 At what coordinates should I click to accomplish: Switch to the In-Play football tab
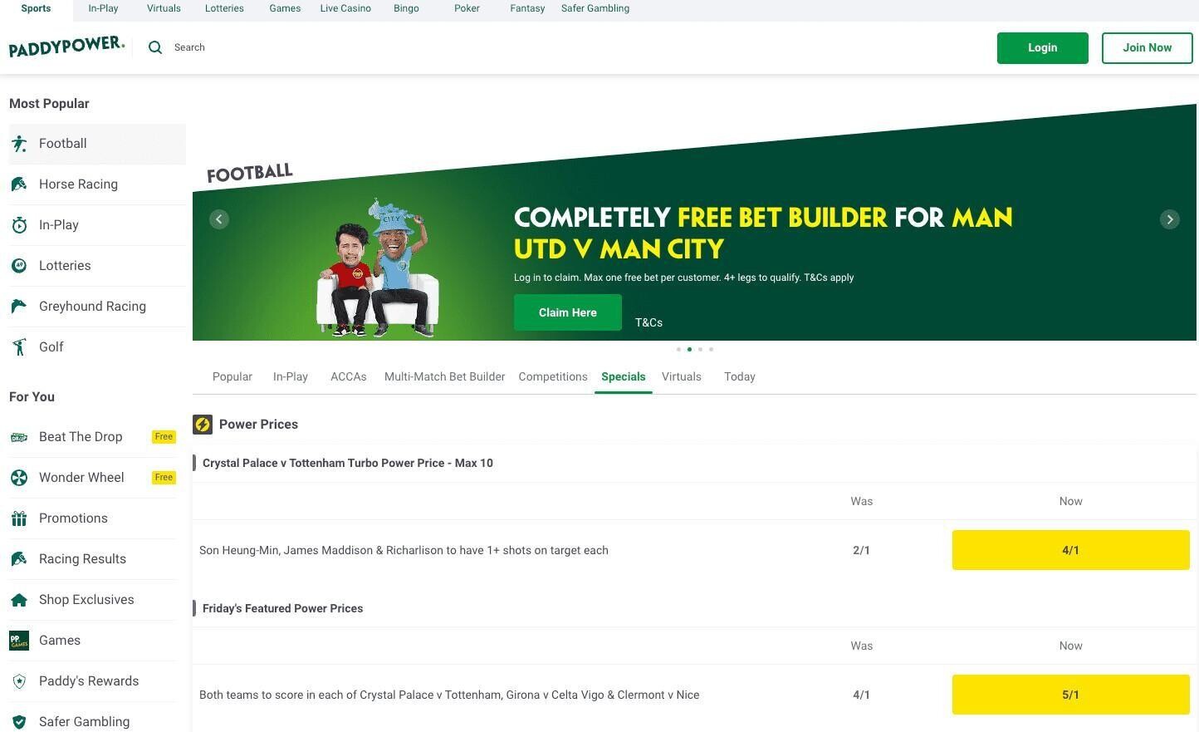(x=291, y=377)
